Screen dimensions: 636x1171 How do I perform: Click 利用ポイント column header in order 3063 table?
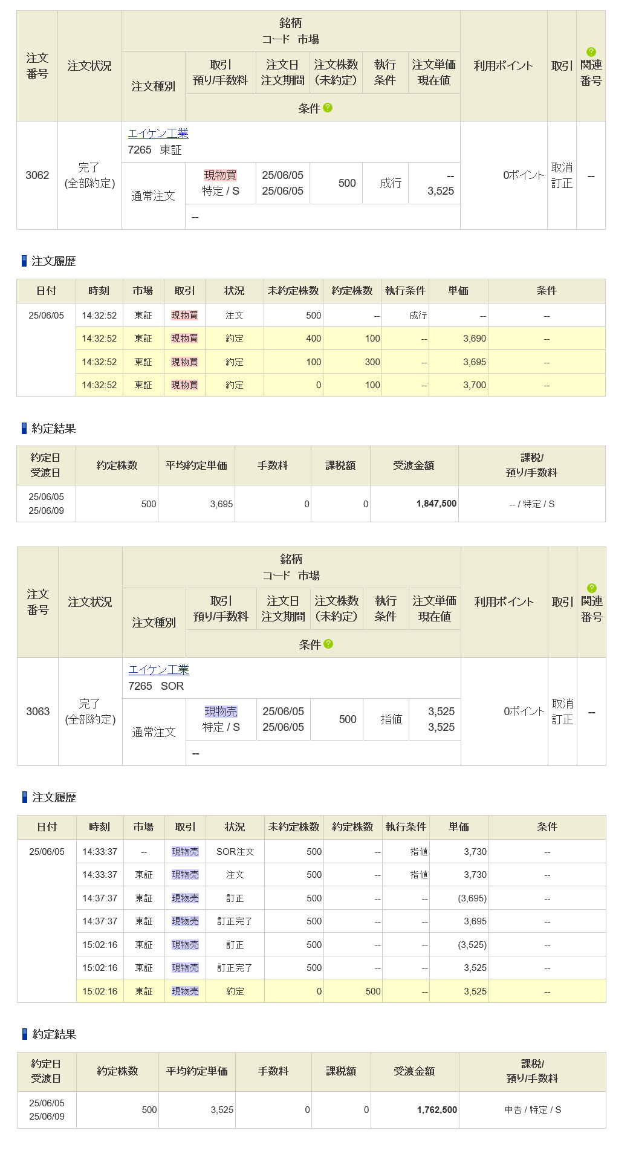click(x=504, y=602)
